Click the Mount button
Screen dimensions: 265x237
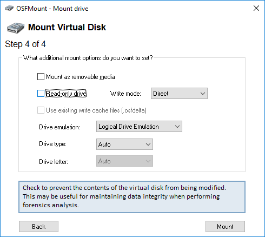click(x=225, y=227)
